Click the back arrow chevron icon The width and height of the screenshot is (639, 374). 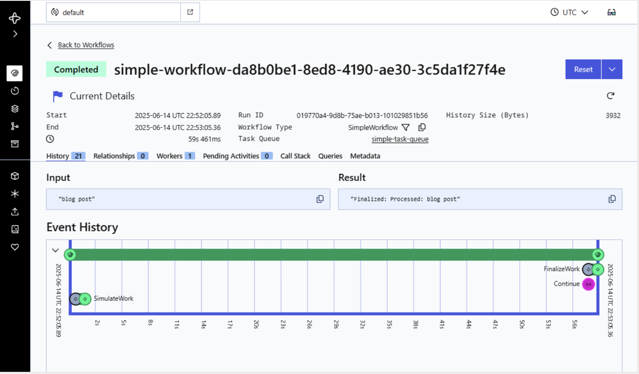pos(50,45)
